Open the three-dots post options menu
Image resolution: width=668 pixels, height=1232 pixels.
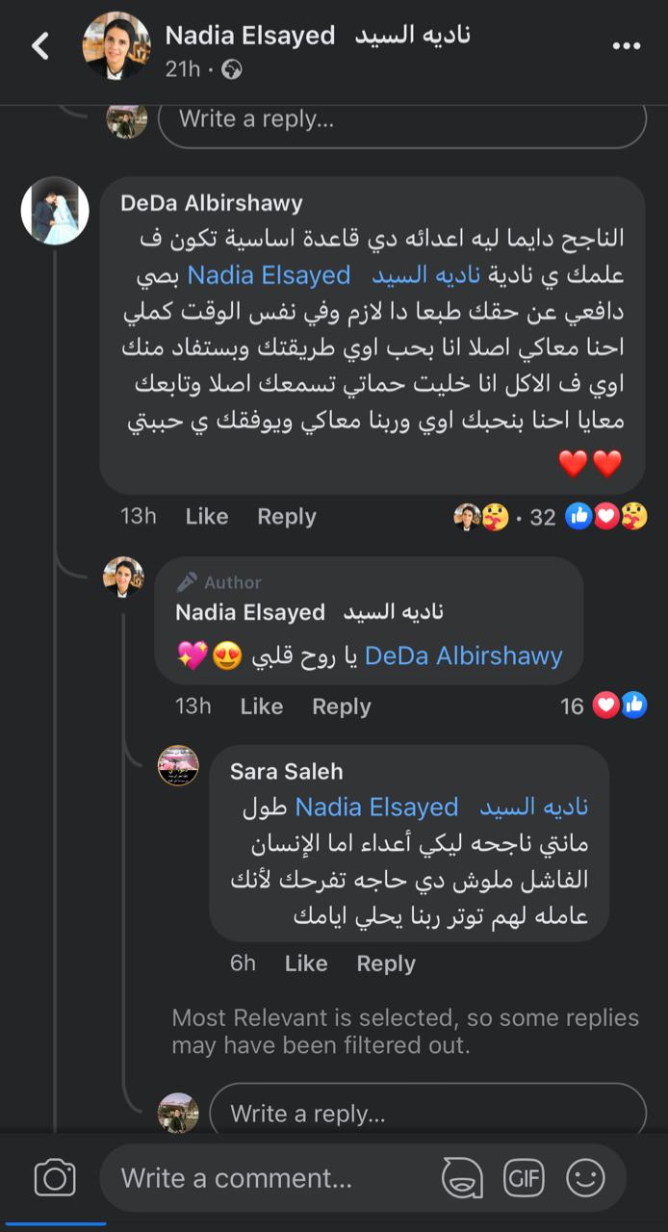click(626, 45)
